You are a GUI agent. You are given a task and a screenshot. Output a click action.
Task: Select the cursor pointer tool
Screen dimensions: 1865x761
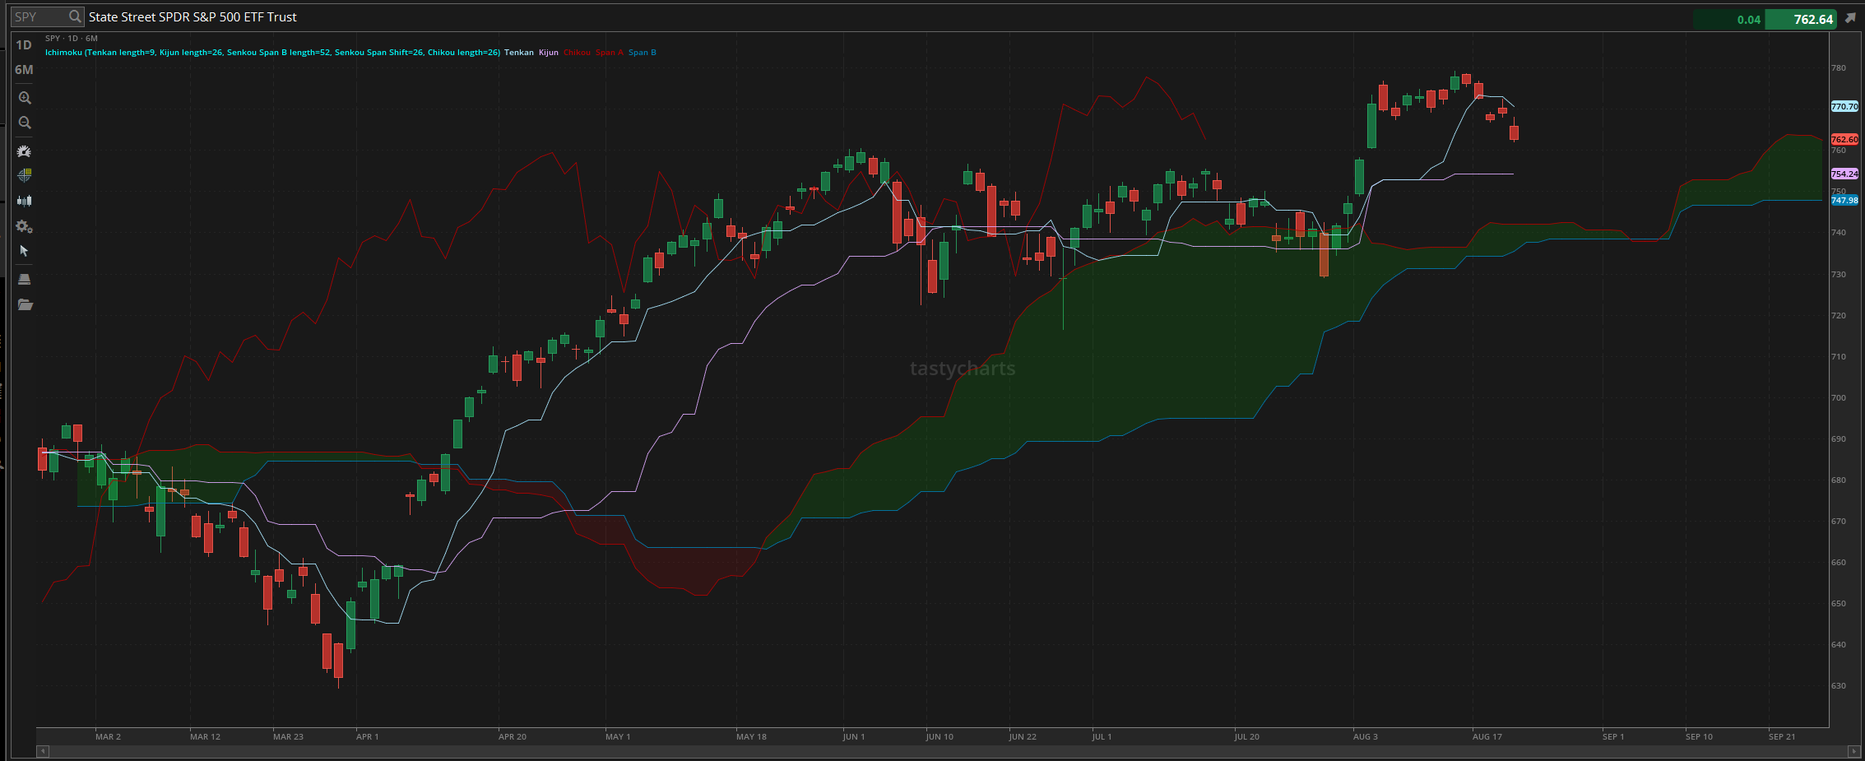coord(24,251)
